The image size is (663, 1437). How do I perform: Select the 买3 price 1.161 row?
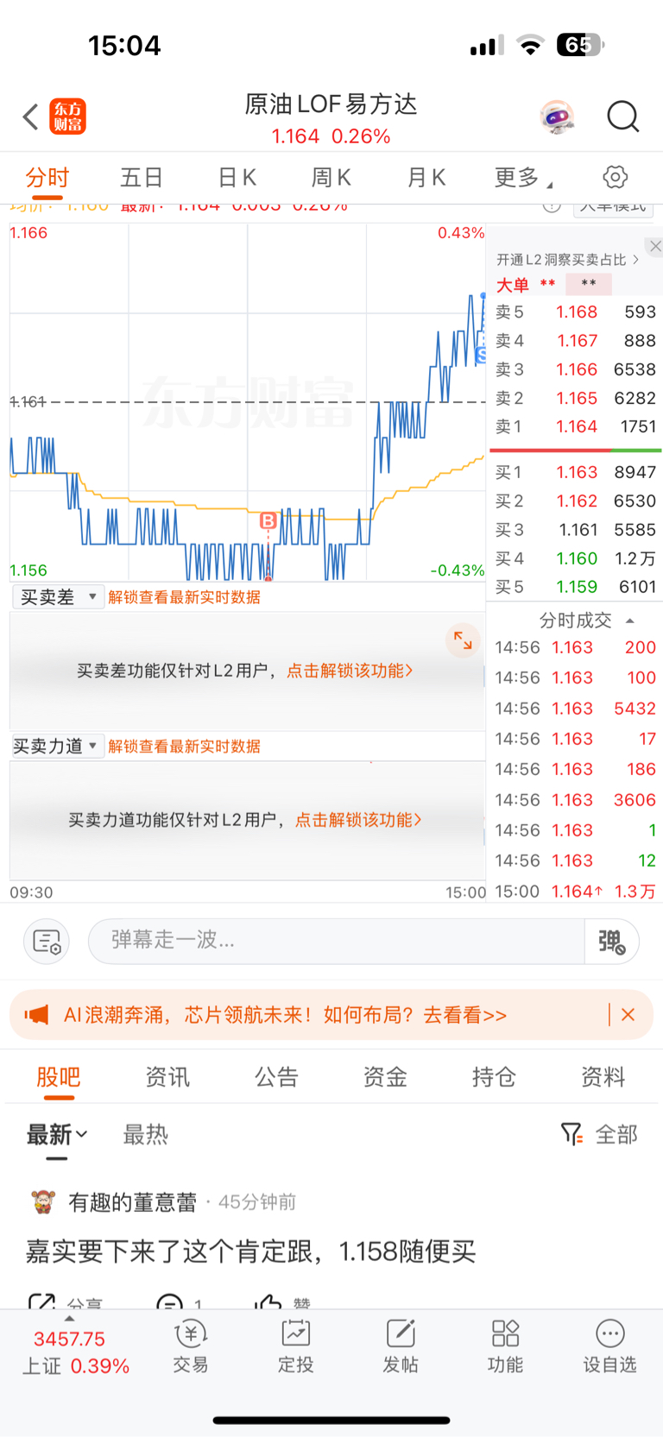pyautogui.click(x=576, y=530)
